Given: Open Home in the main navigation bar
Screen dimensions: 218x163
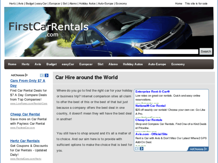Looking at the screenshot, I should 12,64.
